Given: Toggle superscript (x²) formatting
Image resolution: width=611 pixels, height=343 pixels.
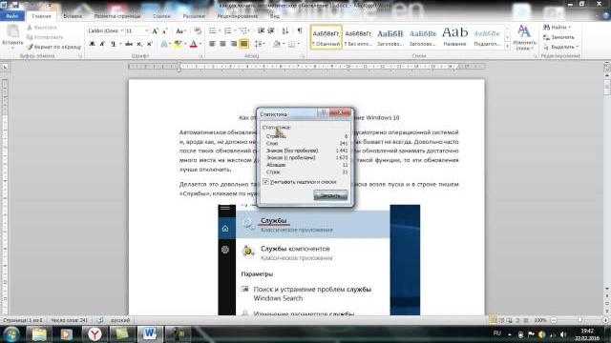Looking at the screenshot, I should tap(149, 44).
